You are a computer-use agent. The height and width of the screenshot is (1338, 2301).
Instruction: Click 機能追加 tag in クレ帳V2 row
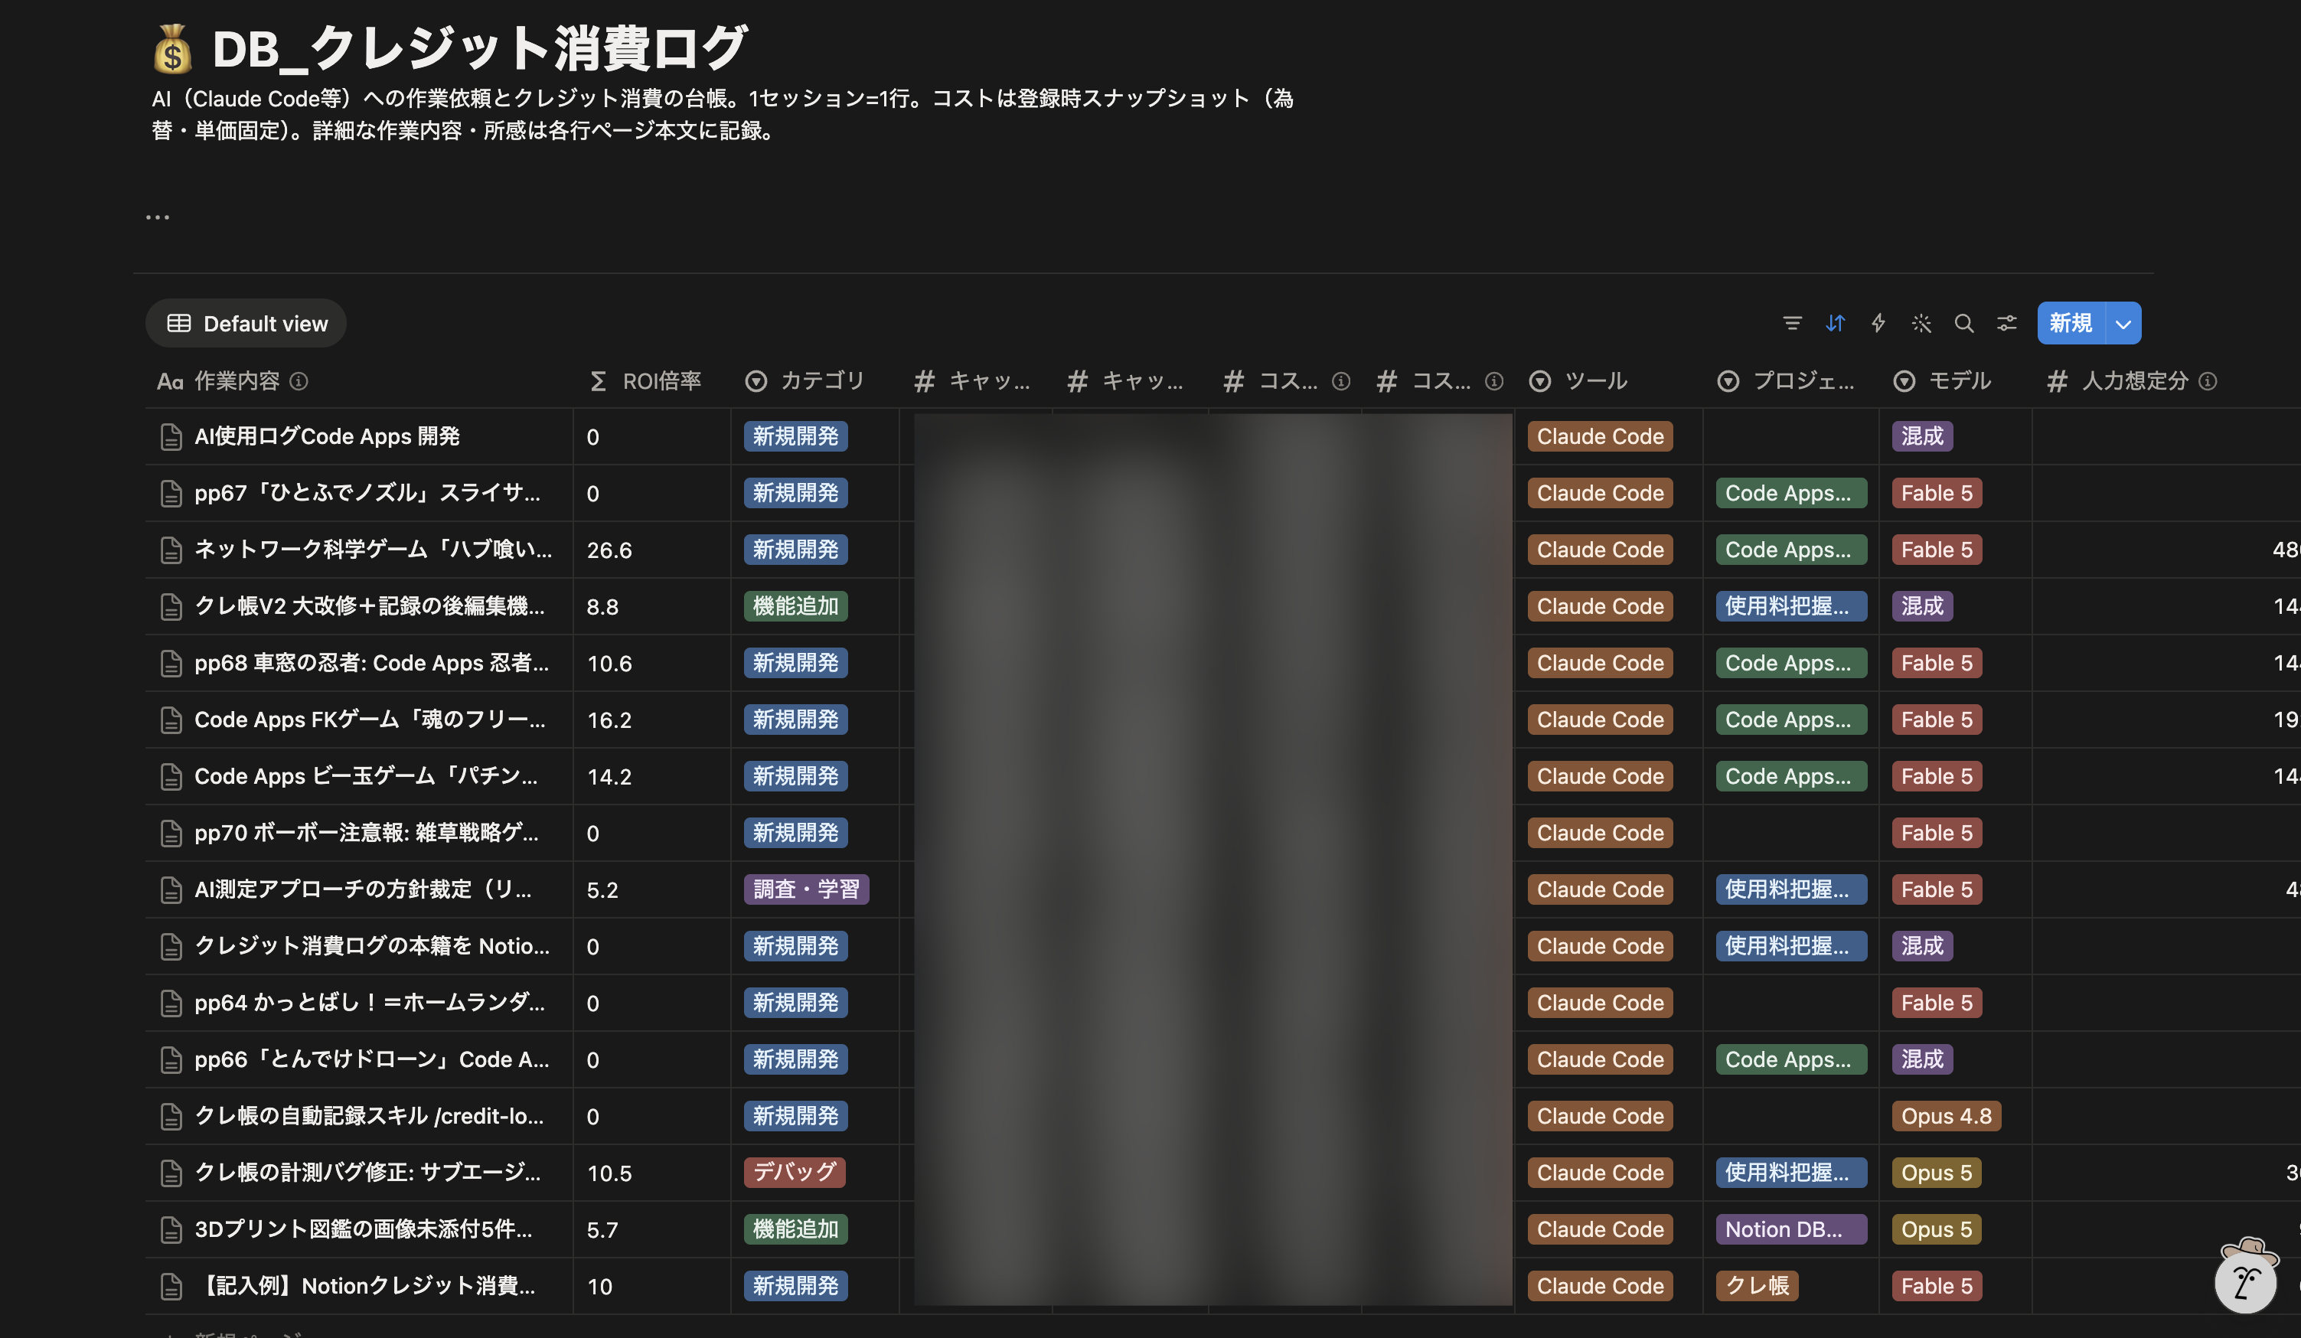pos(795,606)
